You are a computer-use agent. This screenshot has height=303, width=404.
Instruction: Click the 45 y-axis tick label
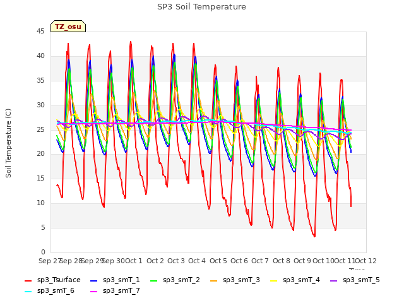click(x=40, y=32)
